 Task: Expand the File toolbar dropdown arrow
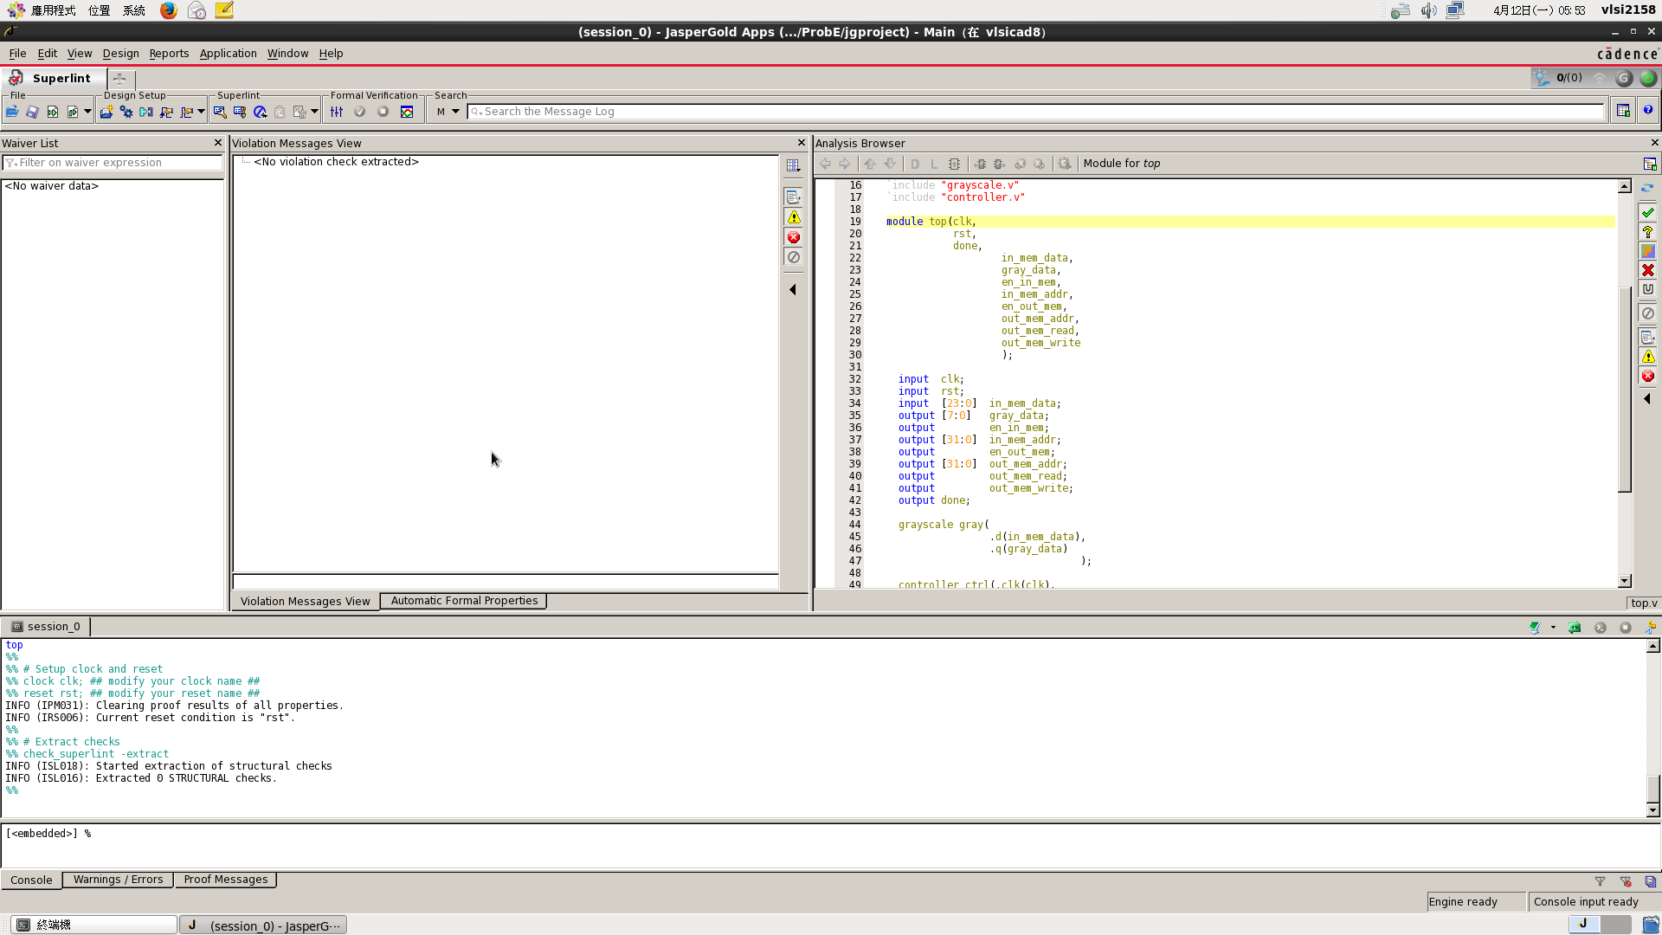point(87,112)
